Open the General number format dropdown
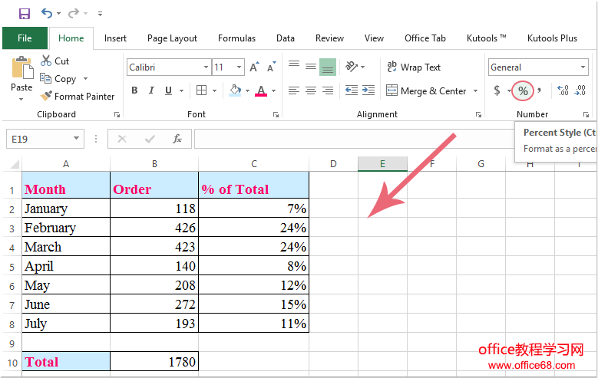 pyautogui.click(x=583, y=67)
